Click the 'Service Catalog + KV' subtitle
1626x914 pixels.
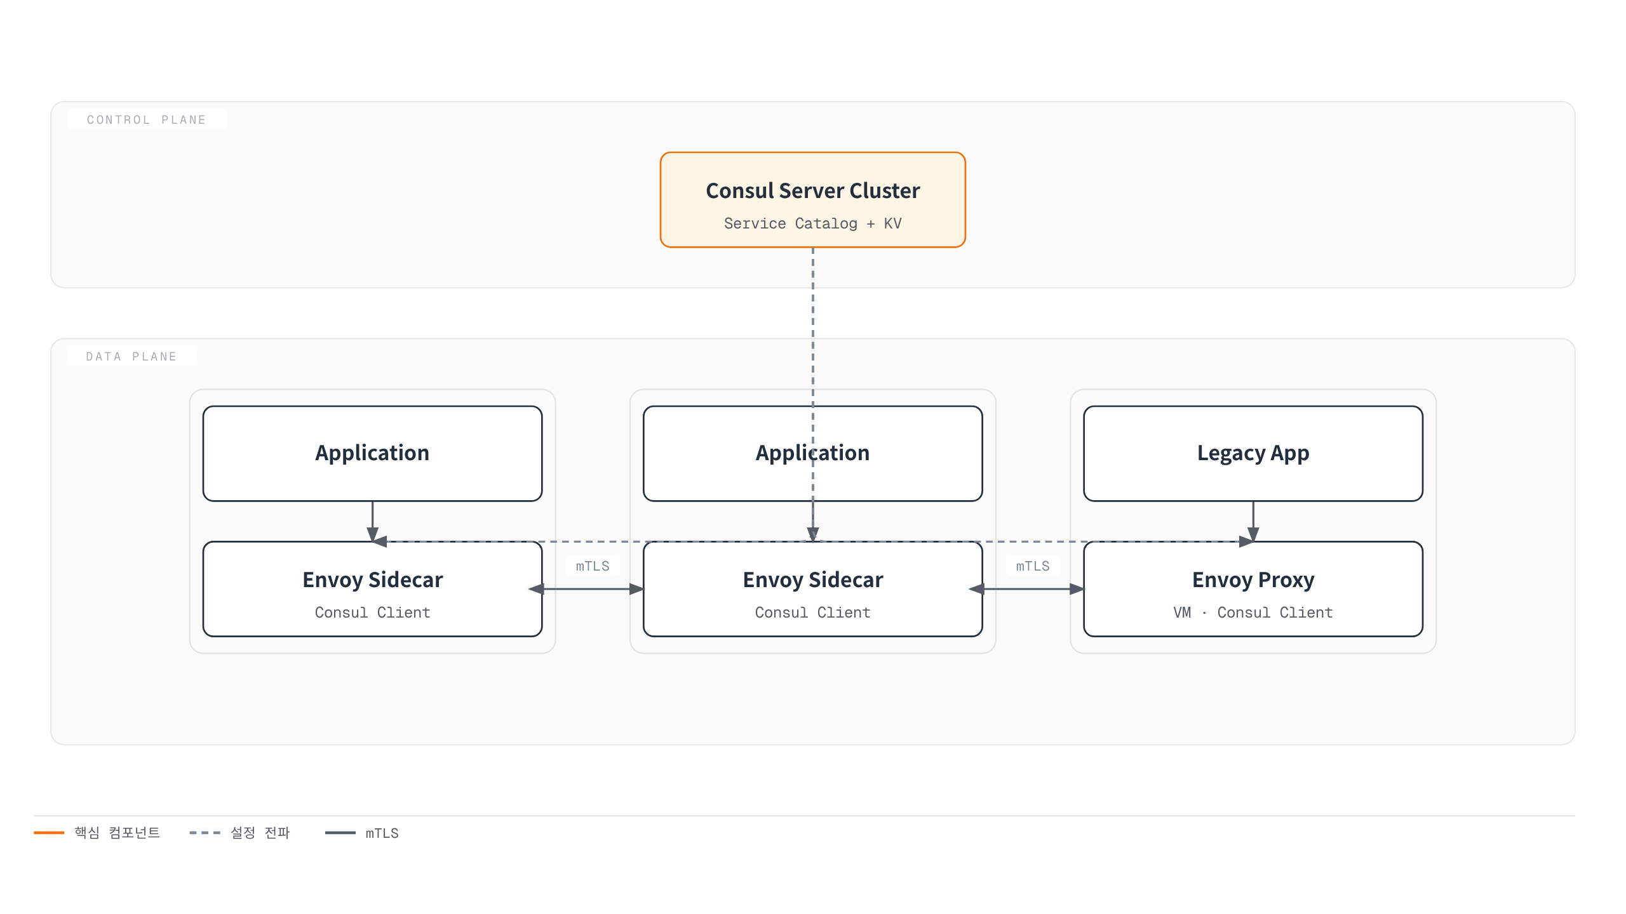click(x=812, y=223)
